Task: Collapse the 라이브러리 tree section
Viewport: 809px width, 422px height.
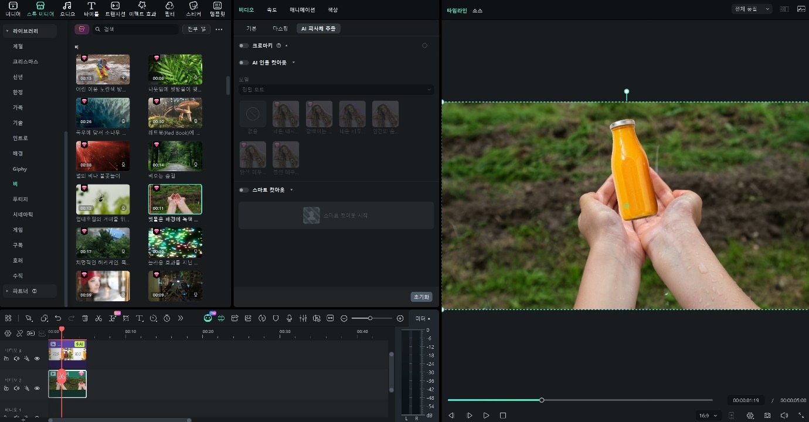Action: click(x=7, y=30)
